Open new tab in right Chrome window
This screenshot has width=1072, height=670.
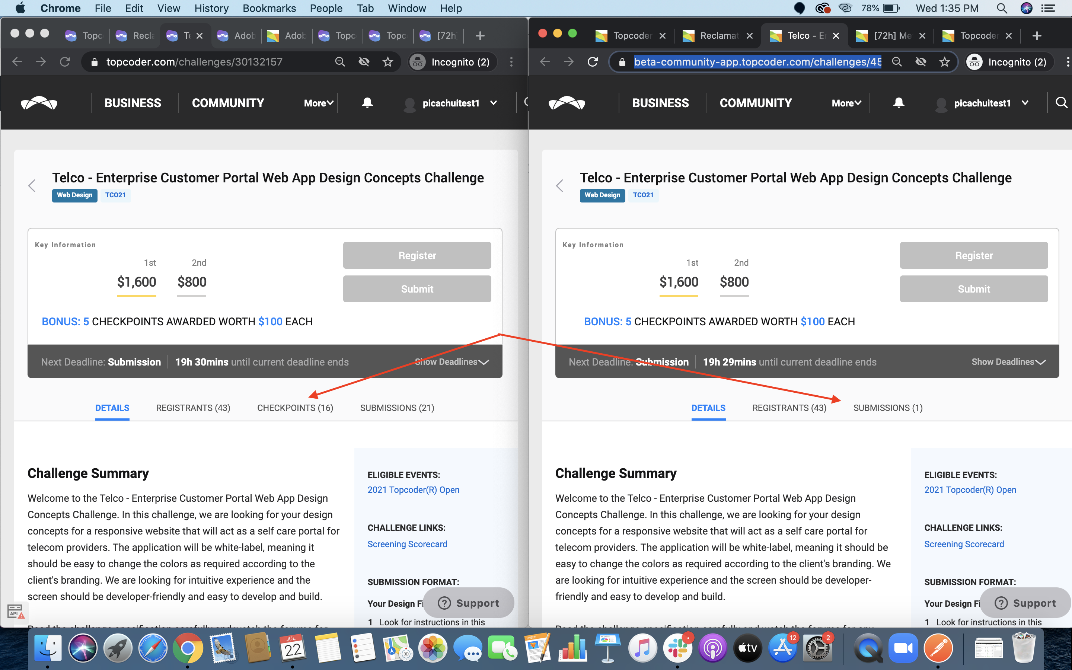click(1037, 35)
